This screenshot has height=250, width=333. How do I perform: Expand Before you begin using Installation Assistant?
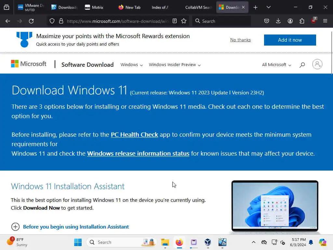point(70,227)
